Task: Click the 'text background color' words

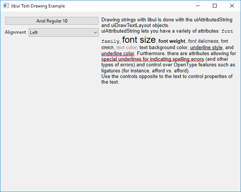Action: (x=163, y=48)
